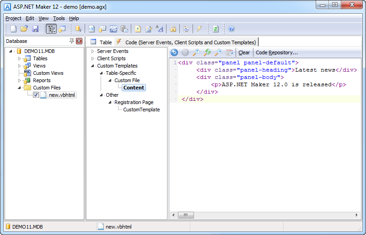The image size is (366, 235).
Task: Select the Code (Server Events...) tab
Action: tap(186, 42)
